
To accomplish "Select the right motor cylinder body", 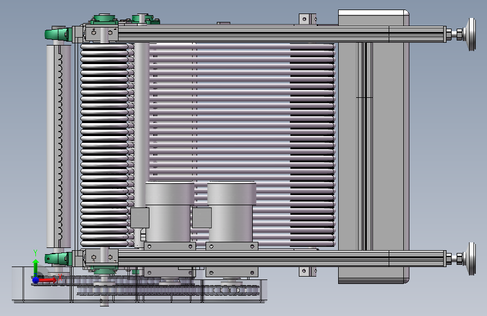I will (231, 212).
